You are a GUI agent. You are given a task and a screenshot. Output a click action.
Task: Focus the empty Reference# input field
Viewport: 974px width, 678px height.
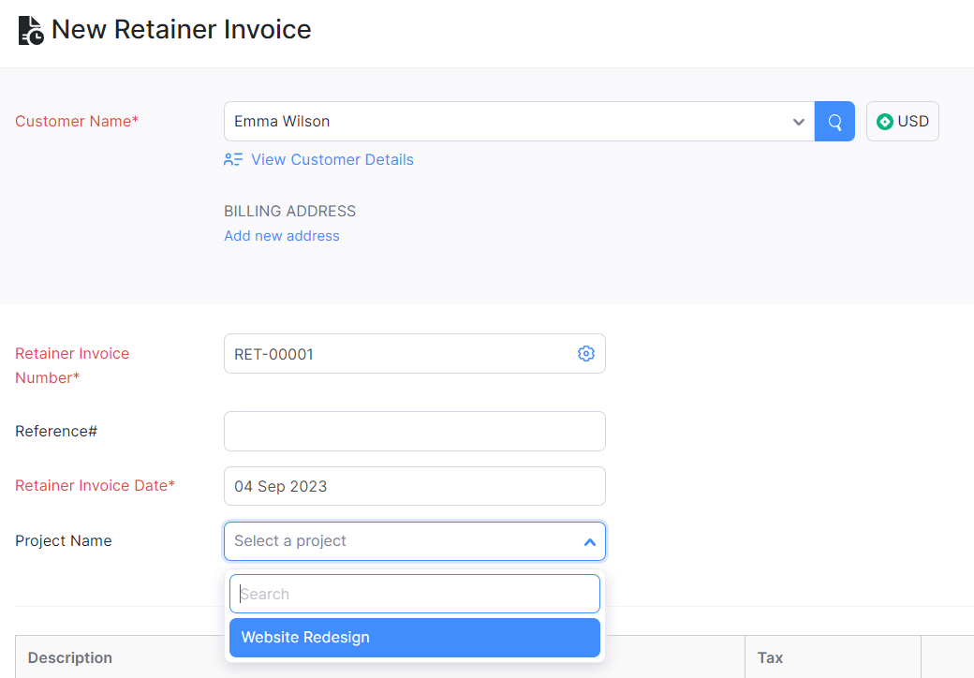coord(414,432)
